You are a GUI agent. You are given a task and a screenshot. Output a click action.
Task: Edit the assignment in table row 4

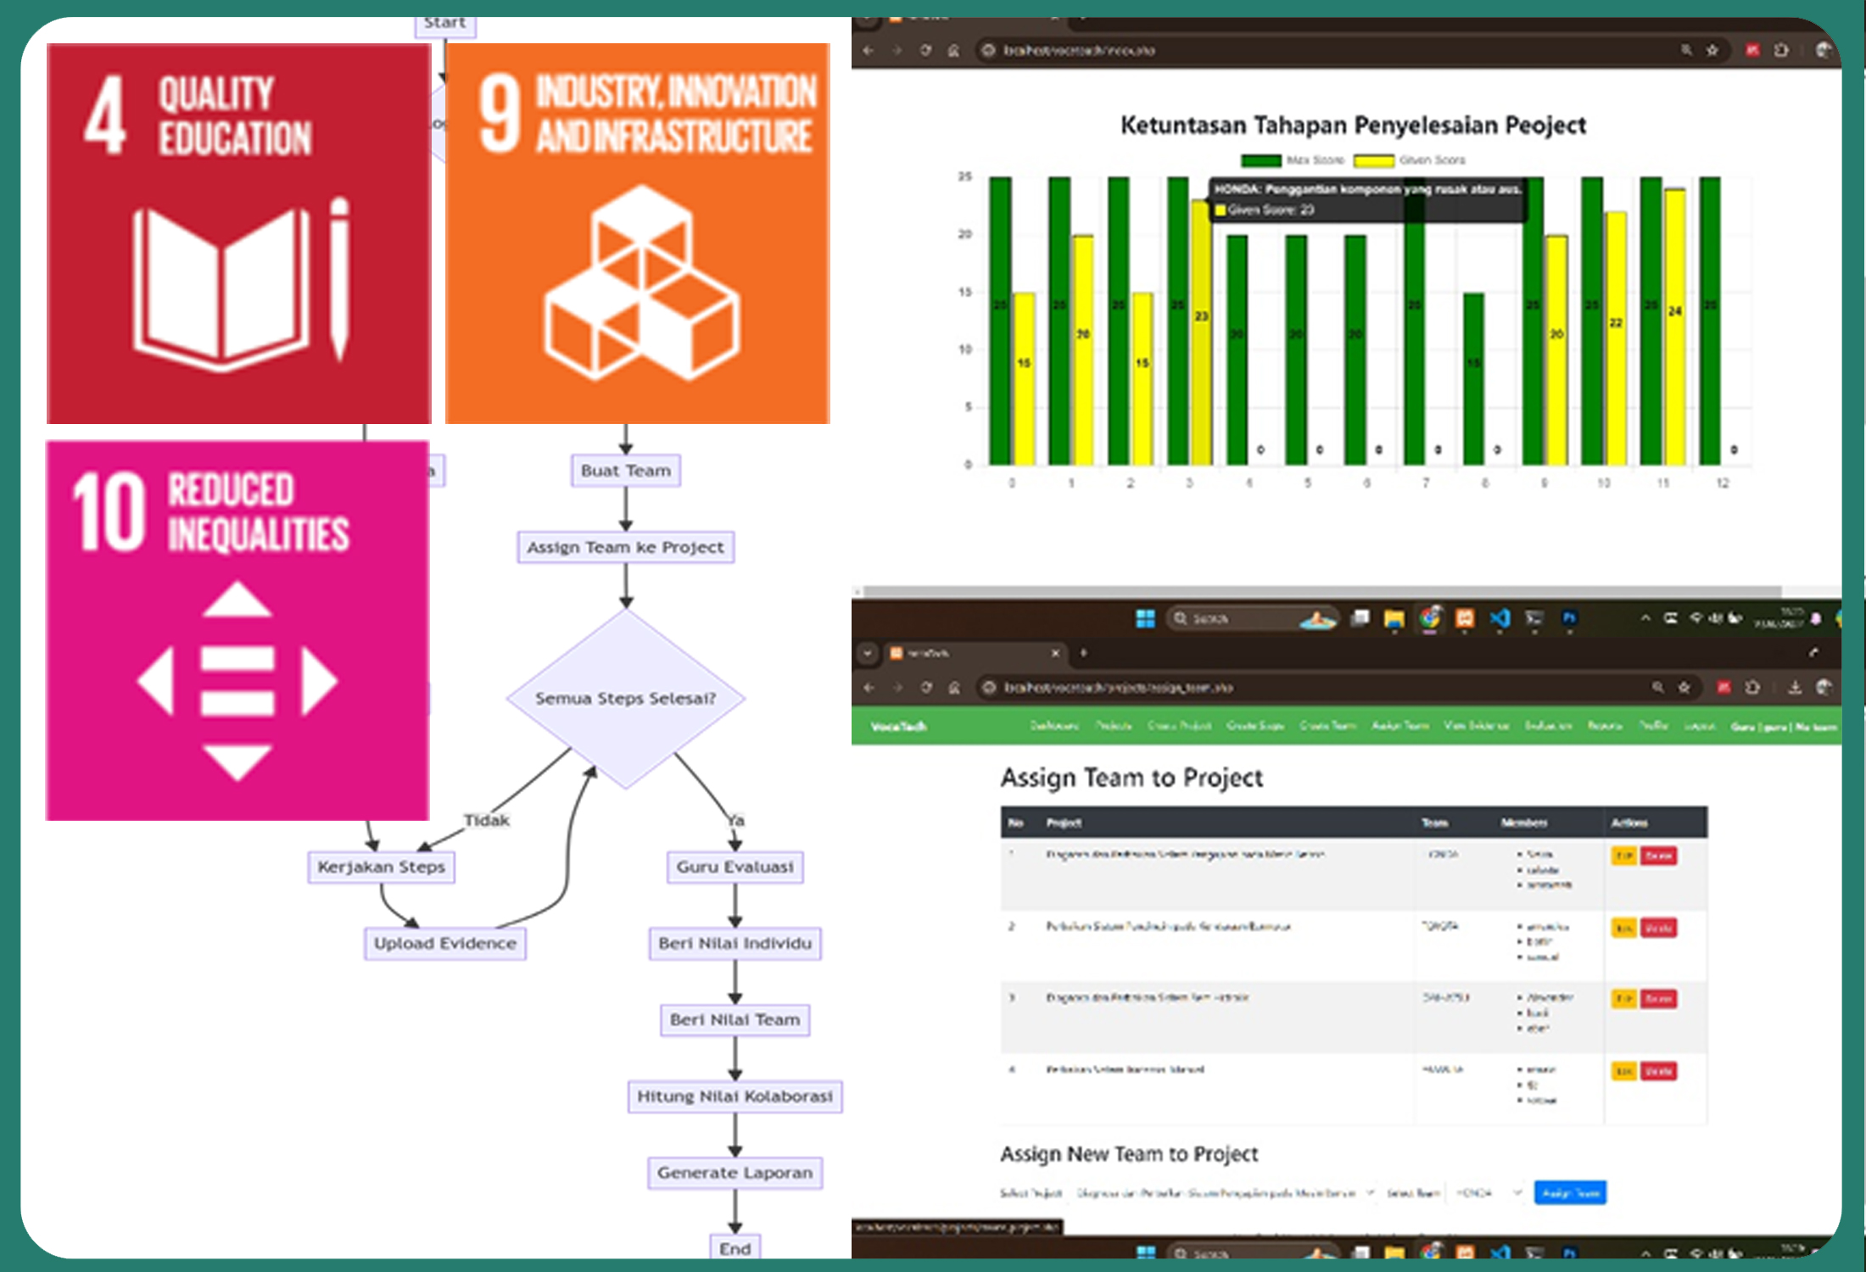click(x=1623, y=1071)
